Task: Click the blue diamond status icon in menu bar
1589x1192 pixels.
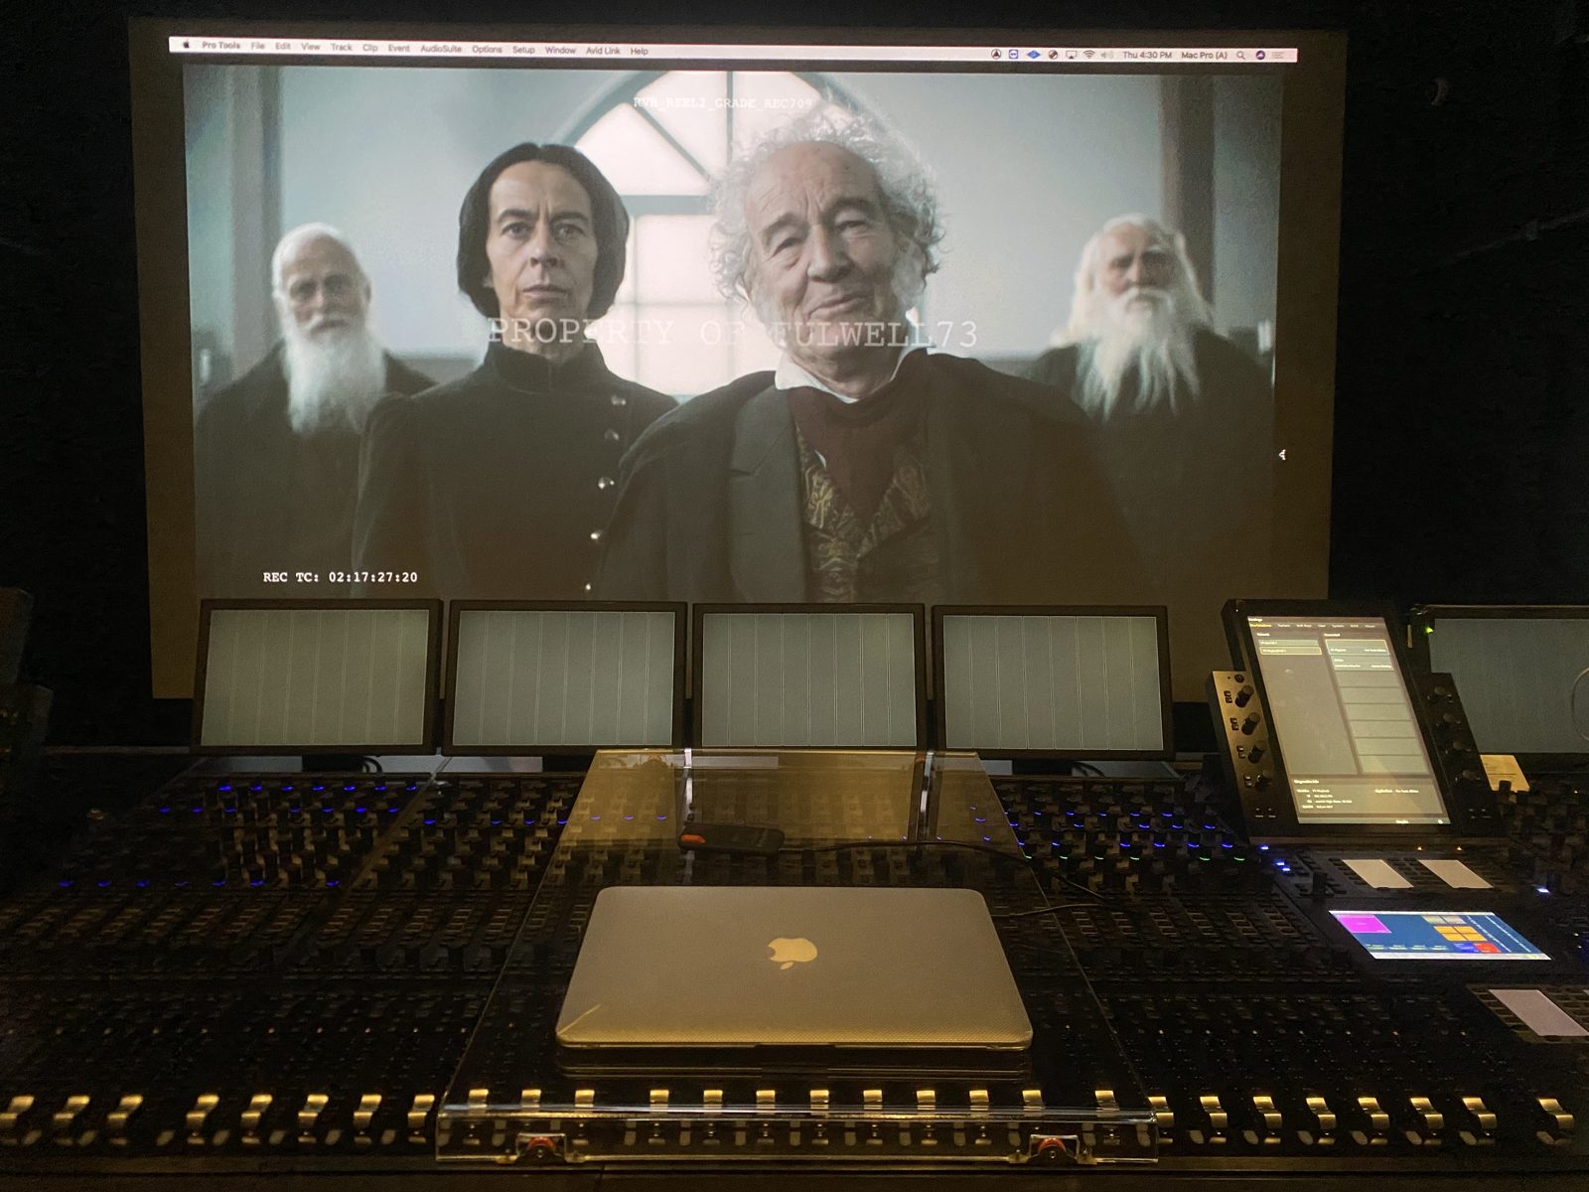Action: point(1034,55)
